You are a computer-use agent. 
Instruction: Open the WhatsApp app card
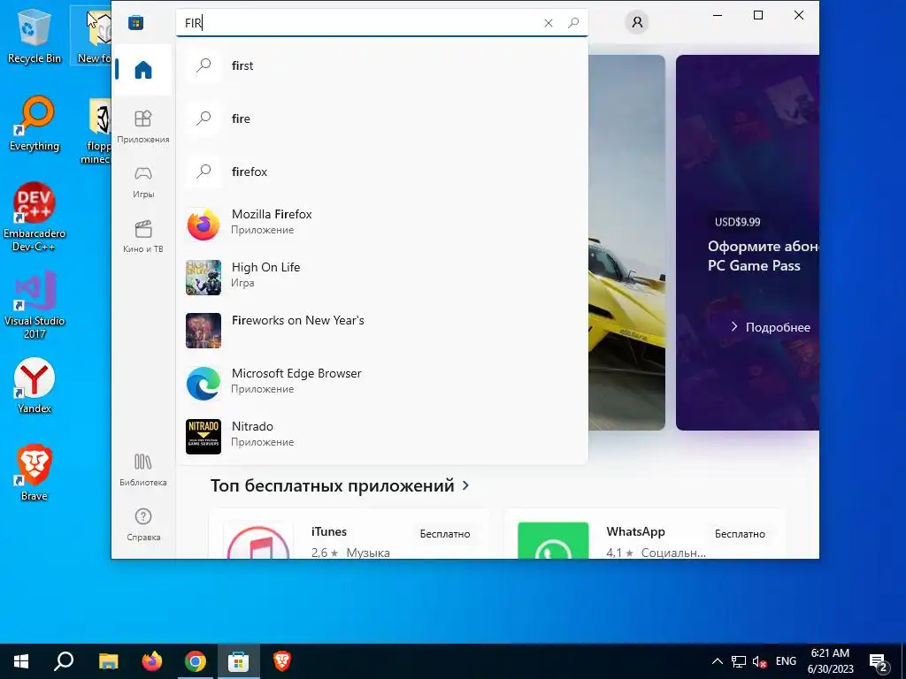645,534
